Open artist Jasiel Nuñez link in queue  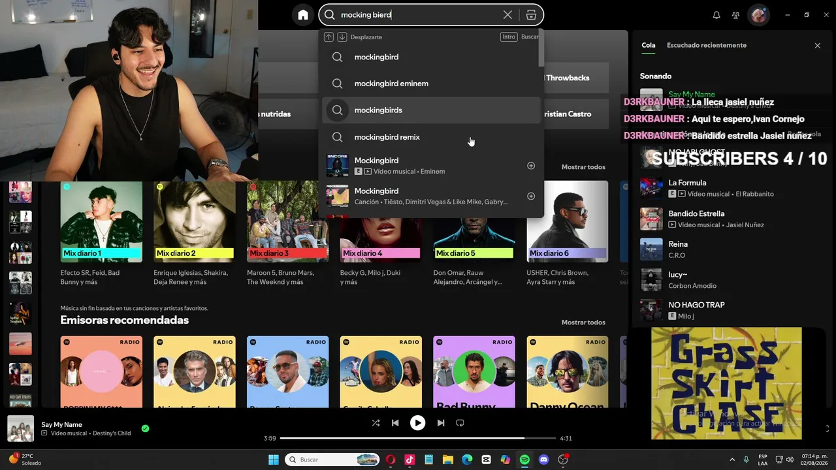[743, 225]
